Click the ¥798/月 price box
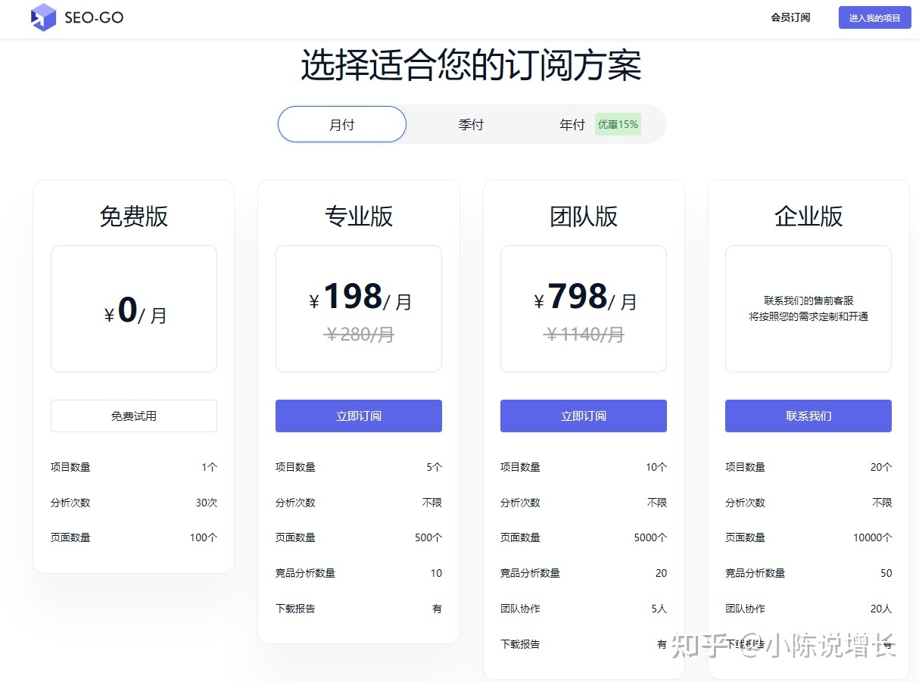This screenshot has width=919, height=682. pyautogui.click(x=584, y=309)
